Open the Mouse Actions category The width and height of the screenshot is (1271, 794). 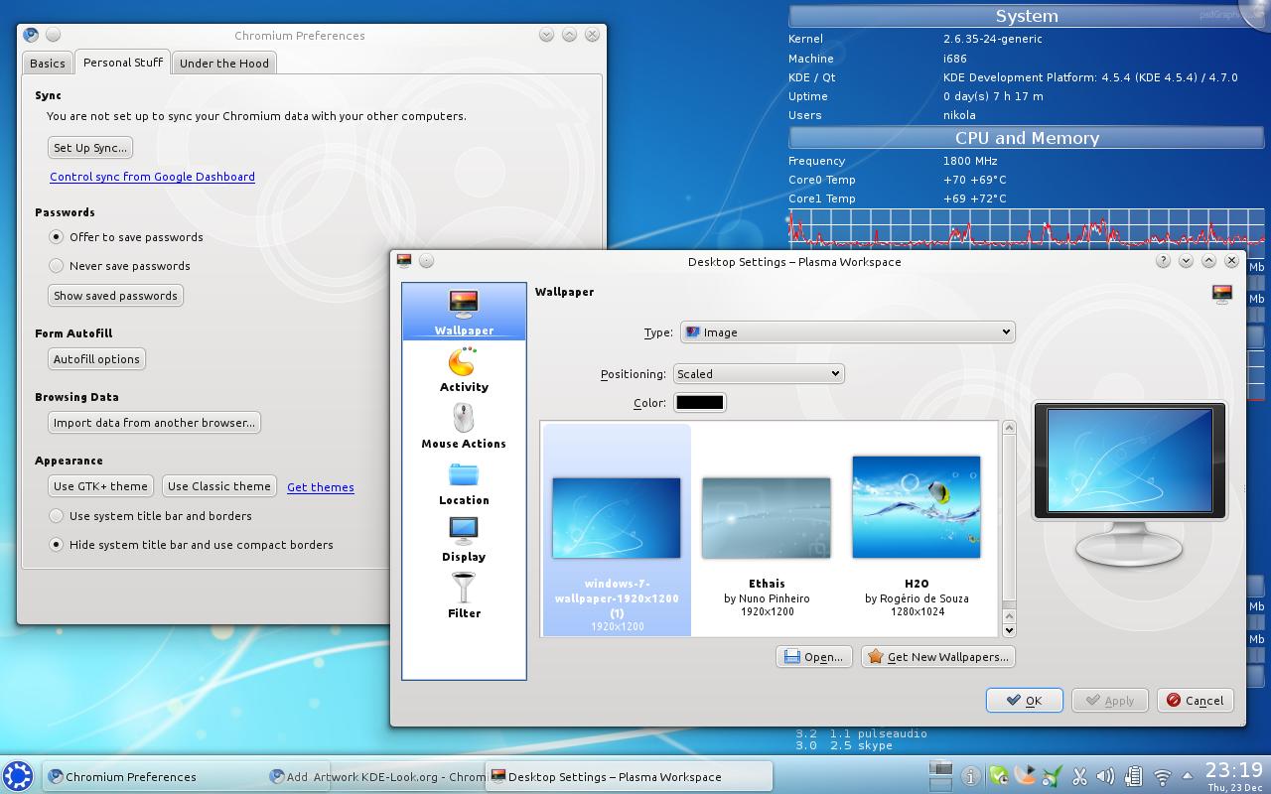(464, 426)
